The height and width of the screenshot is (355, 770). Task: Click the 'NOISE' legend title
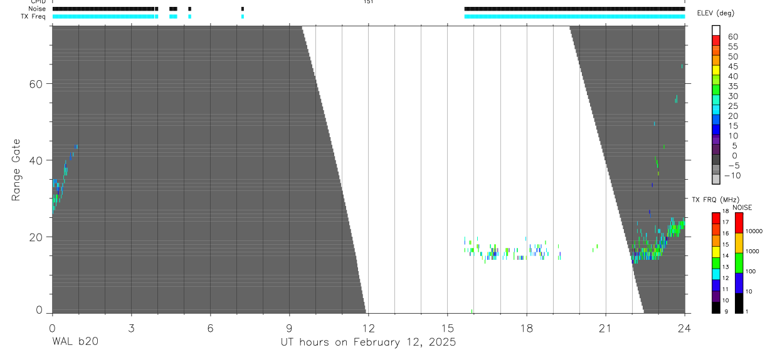(742, 207)
